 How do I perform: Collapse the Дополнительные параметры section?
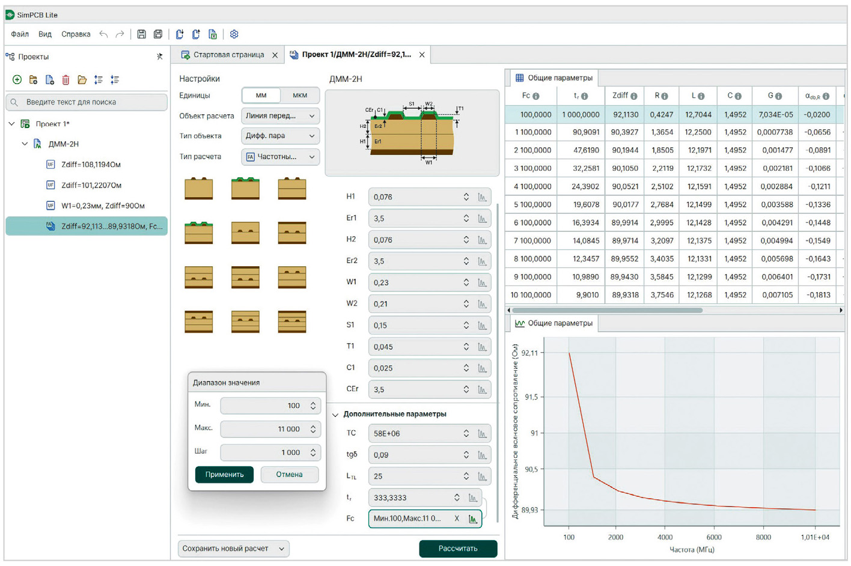pos(336,415)
